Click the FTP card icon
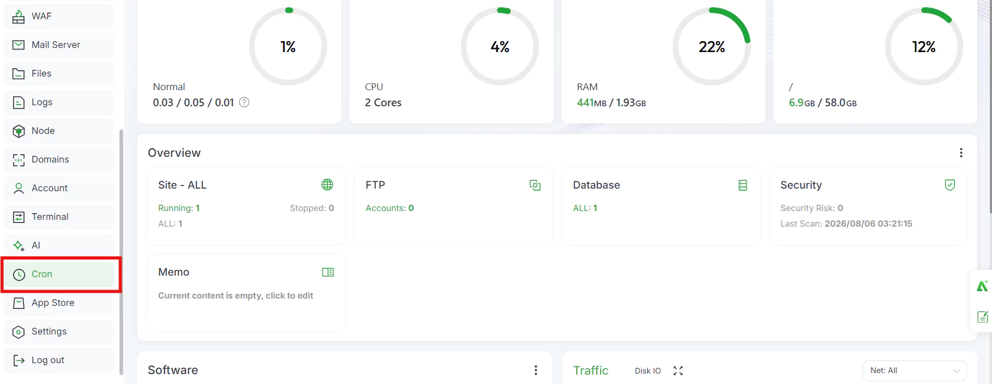 pos(535,185)
